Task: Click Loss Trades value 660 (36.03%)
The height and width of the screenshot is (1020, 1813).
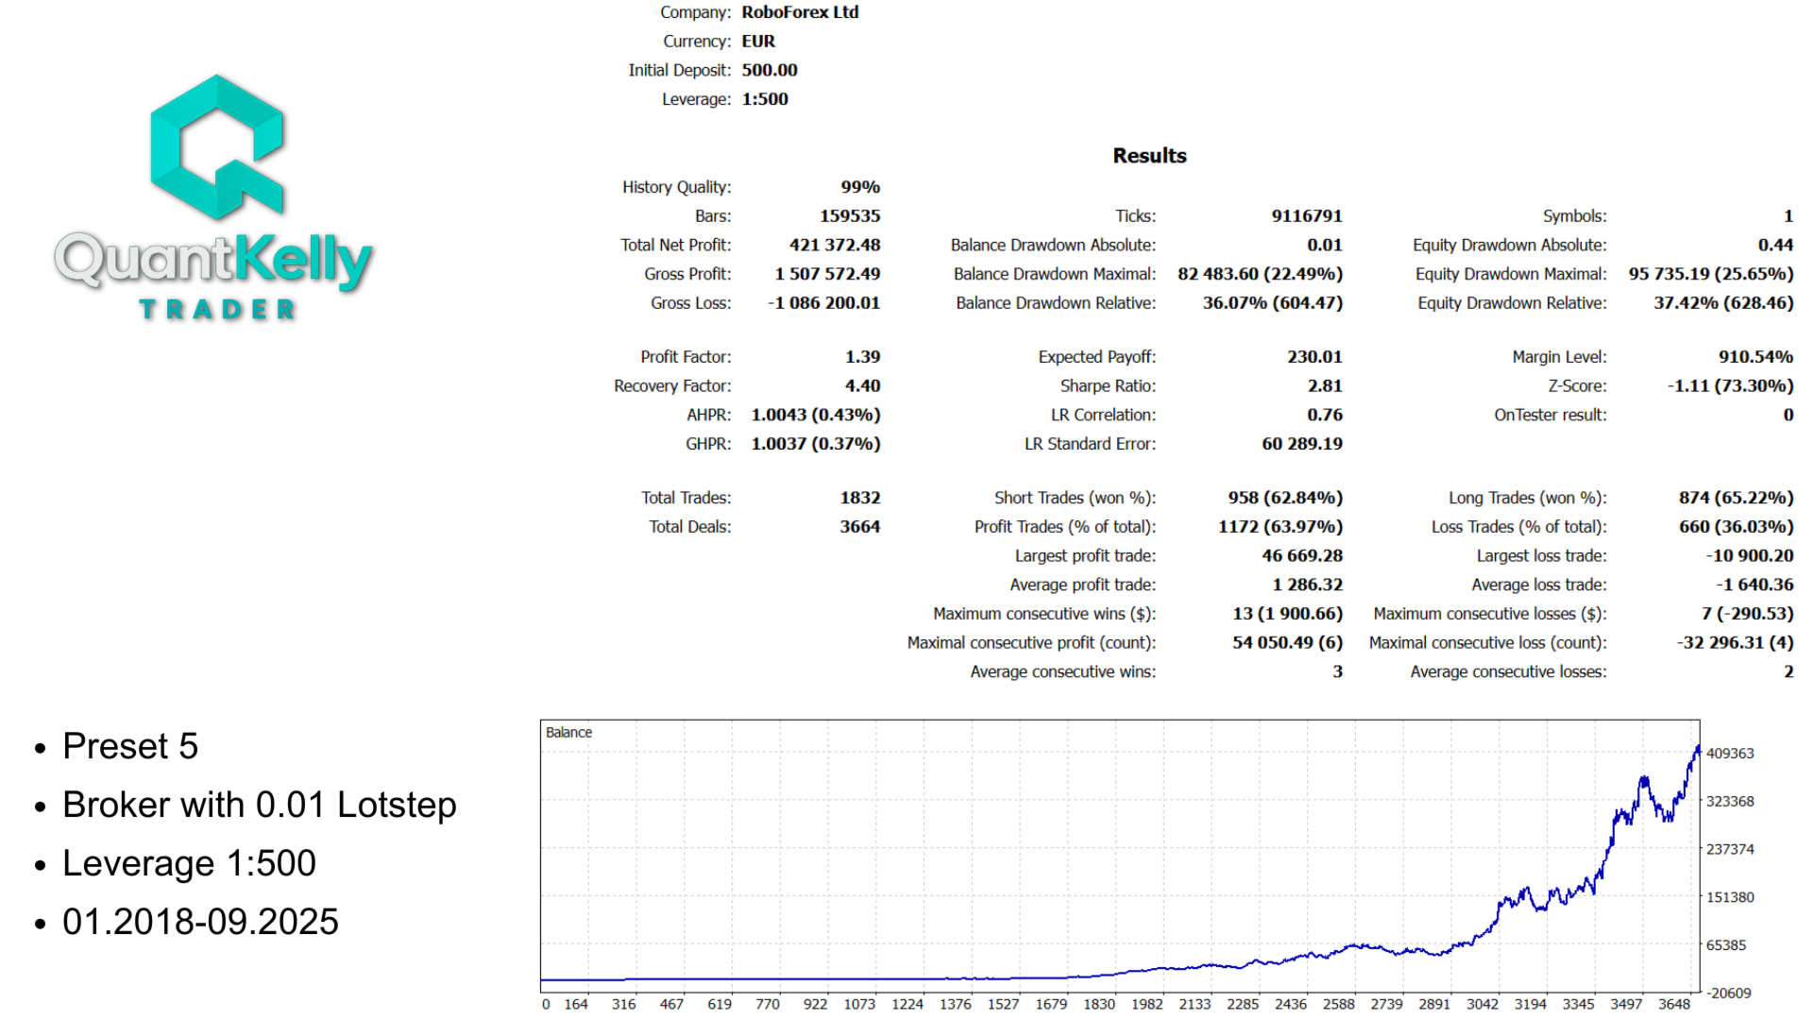Action: [1736, 527]
